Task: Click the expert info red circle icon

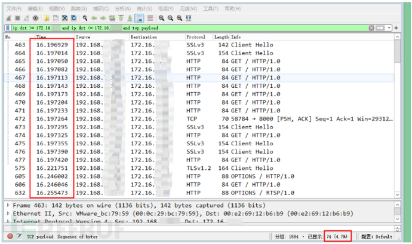Action: tap(9, 236)
